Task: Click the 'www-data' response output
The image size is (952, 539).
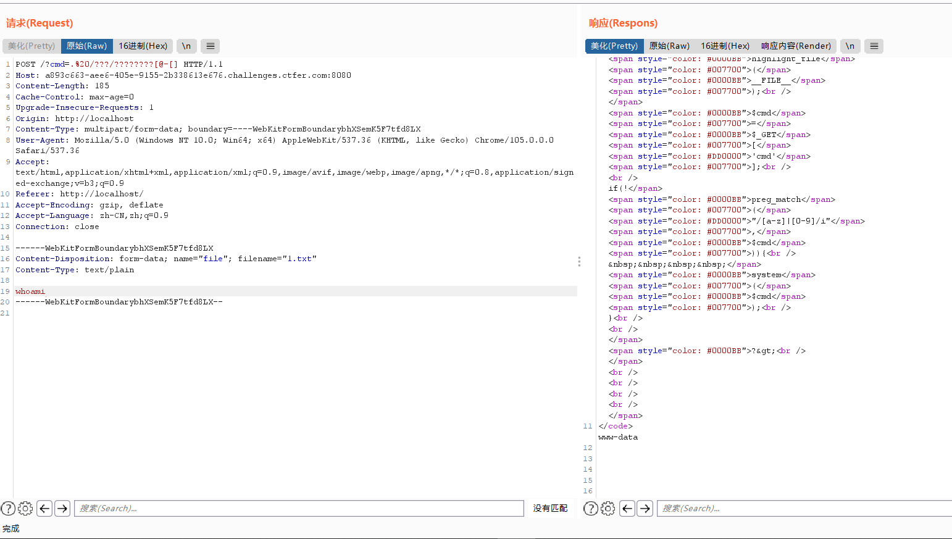Action: pyautogui.click(x=618, y=437)
